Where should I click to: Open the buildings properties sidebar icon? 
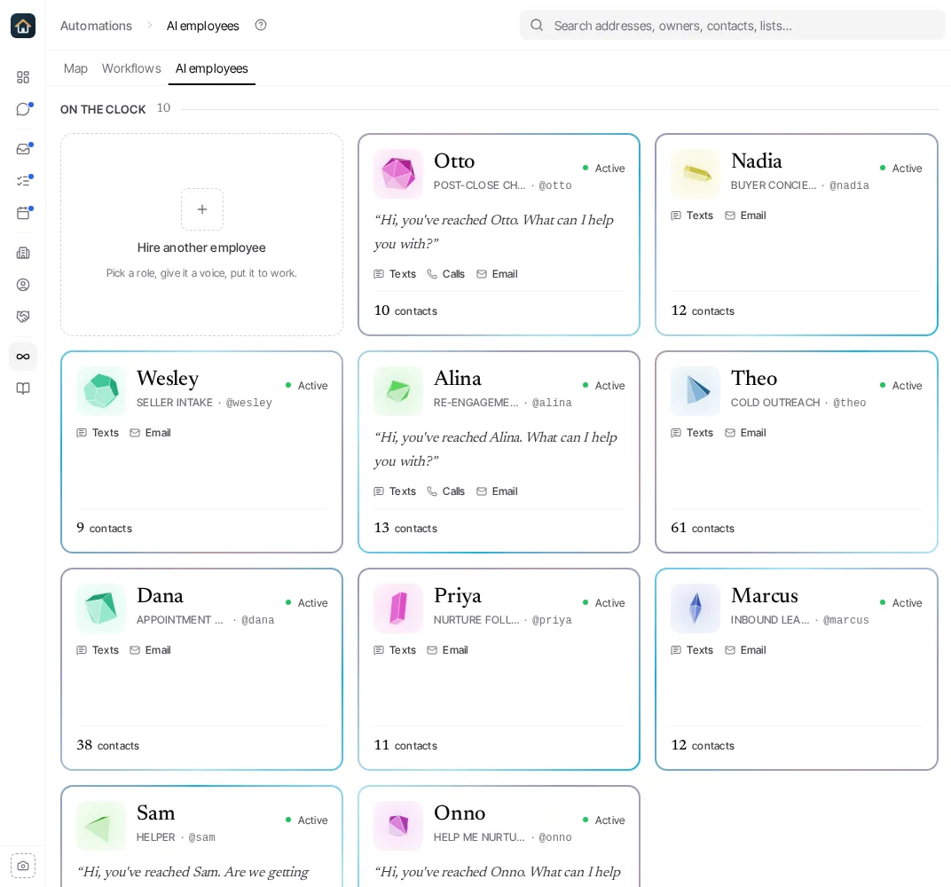point(23,253)
